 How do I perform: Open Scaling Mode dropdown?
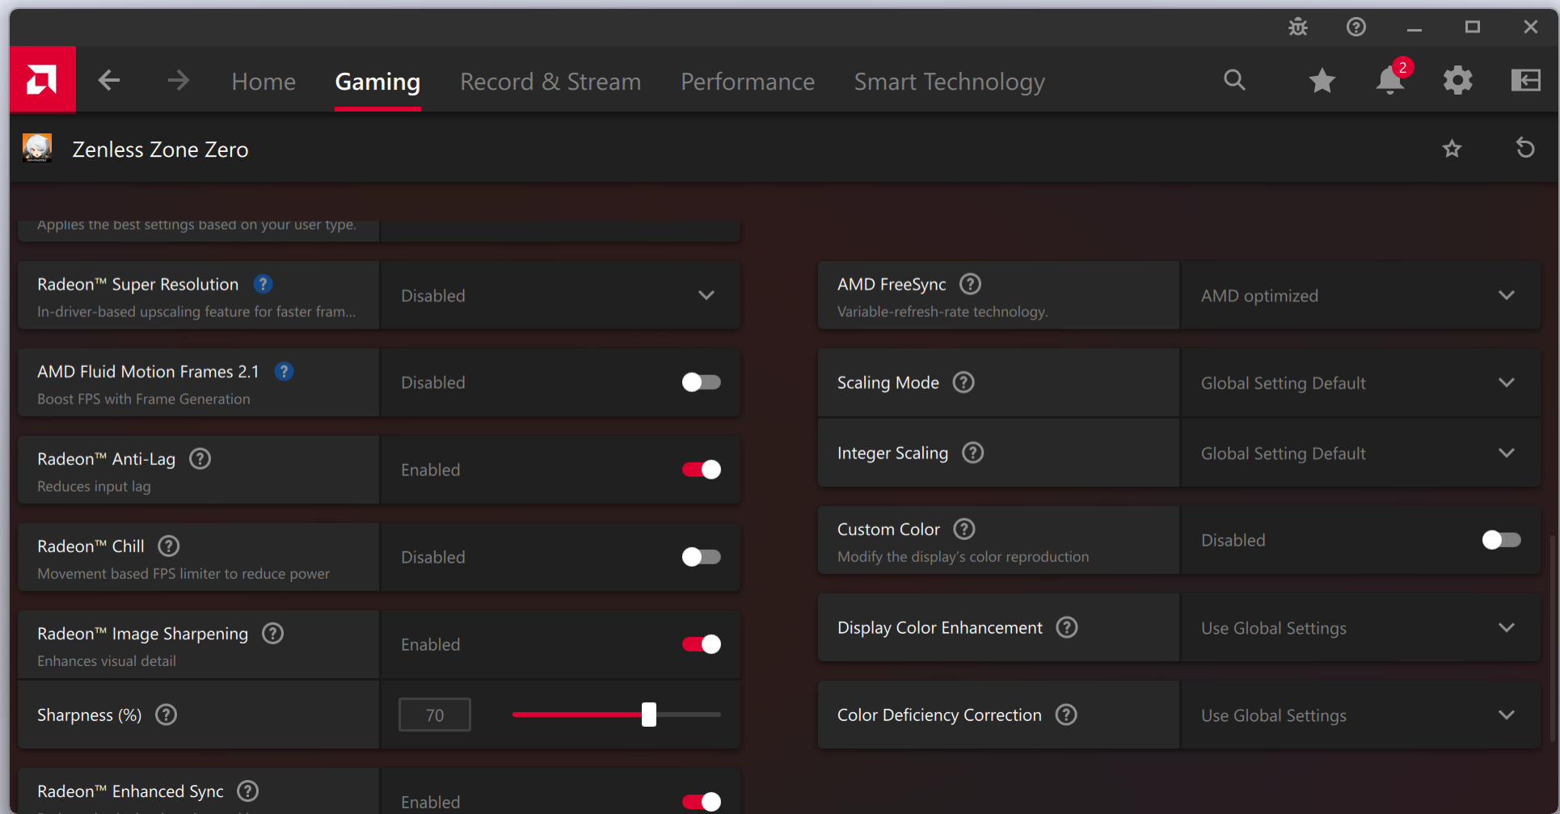click(x=1360, y=382)
